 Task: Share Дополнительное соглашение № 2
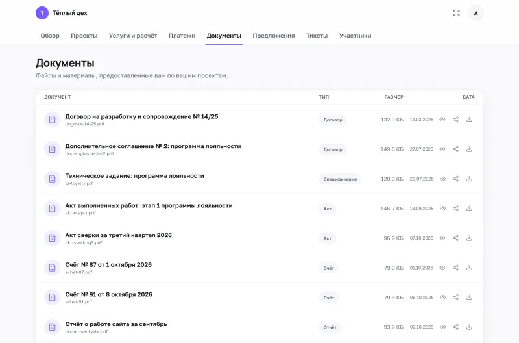(456, 149)
